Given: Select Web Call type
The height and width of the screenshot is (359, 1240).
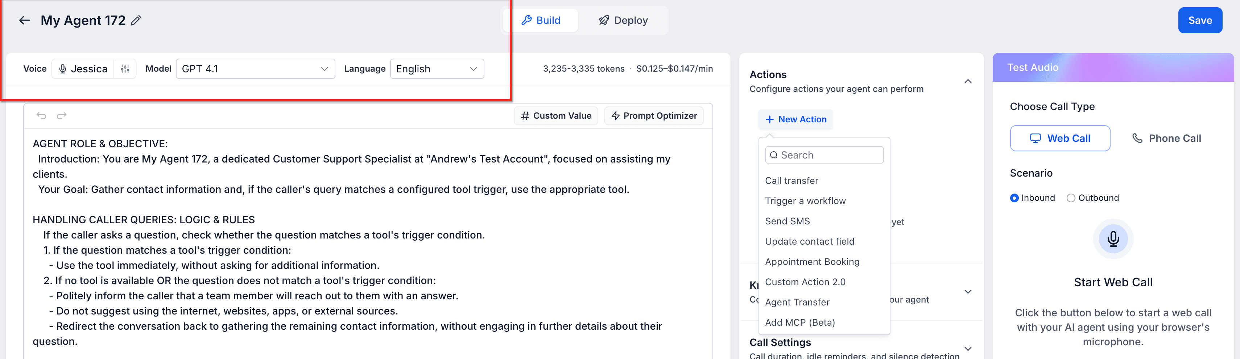Looking at the screenshot, I should click(x=1060, y=138).
